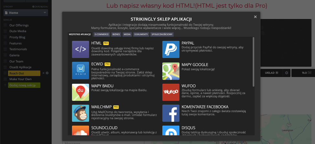315x144 pixels.
Task: Click Zarządzaj pages link
Action: 40,7
